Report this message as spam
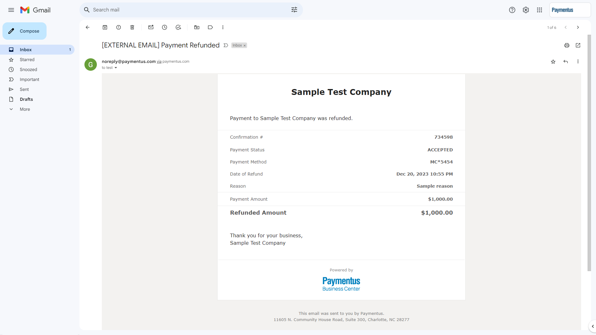Screen dimensions: 596x335 (x=119, y=27)
